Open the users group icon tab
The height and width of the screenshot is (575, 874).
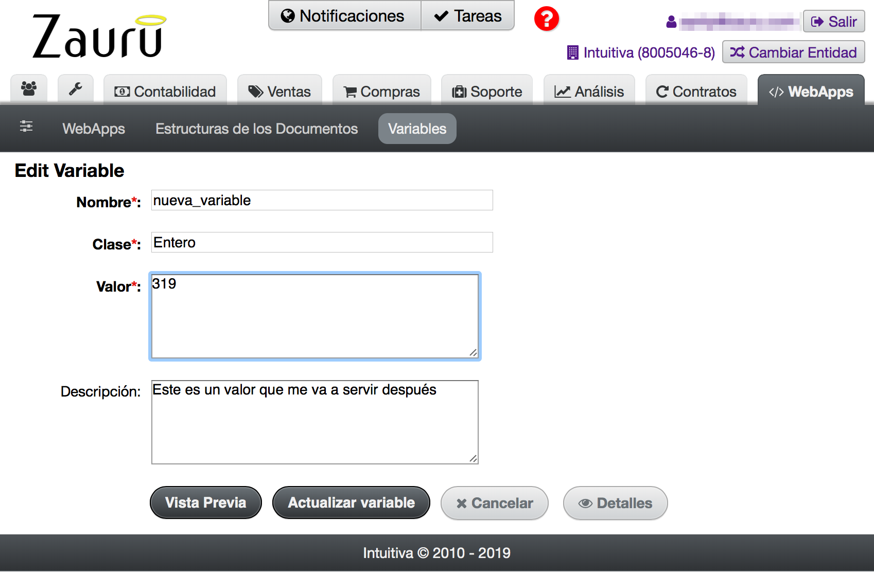pos(29,89)
